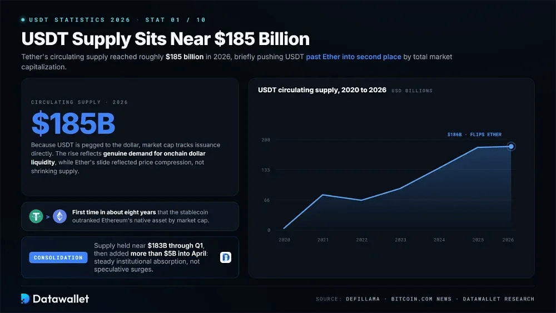Click the chart title 'USDT circulating supply, 2020 to 2026'

322,90
